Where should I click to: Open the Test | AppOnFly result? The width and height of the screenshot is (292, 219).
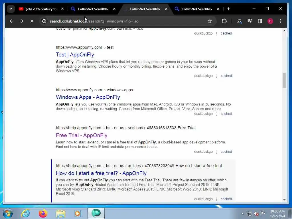click(75, 55)
